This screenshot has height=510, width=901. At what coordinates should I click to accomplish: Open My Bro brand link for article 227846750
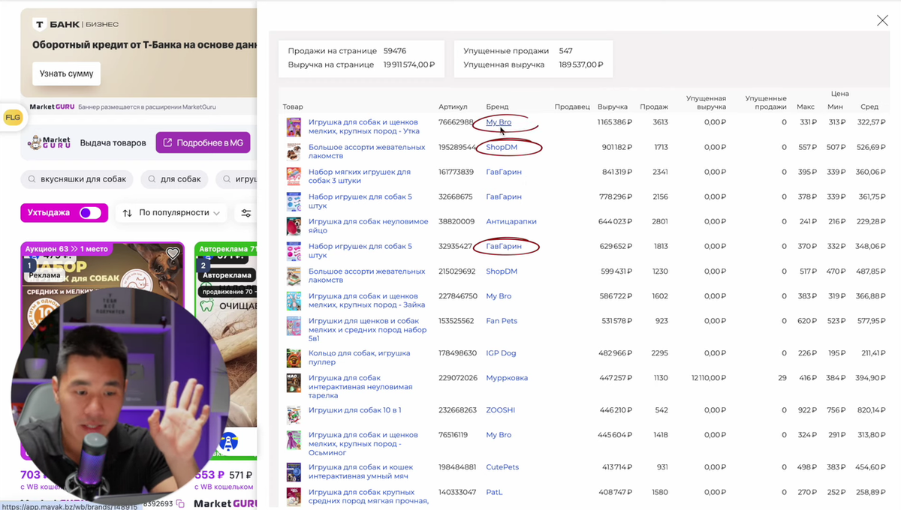(499, 296)
